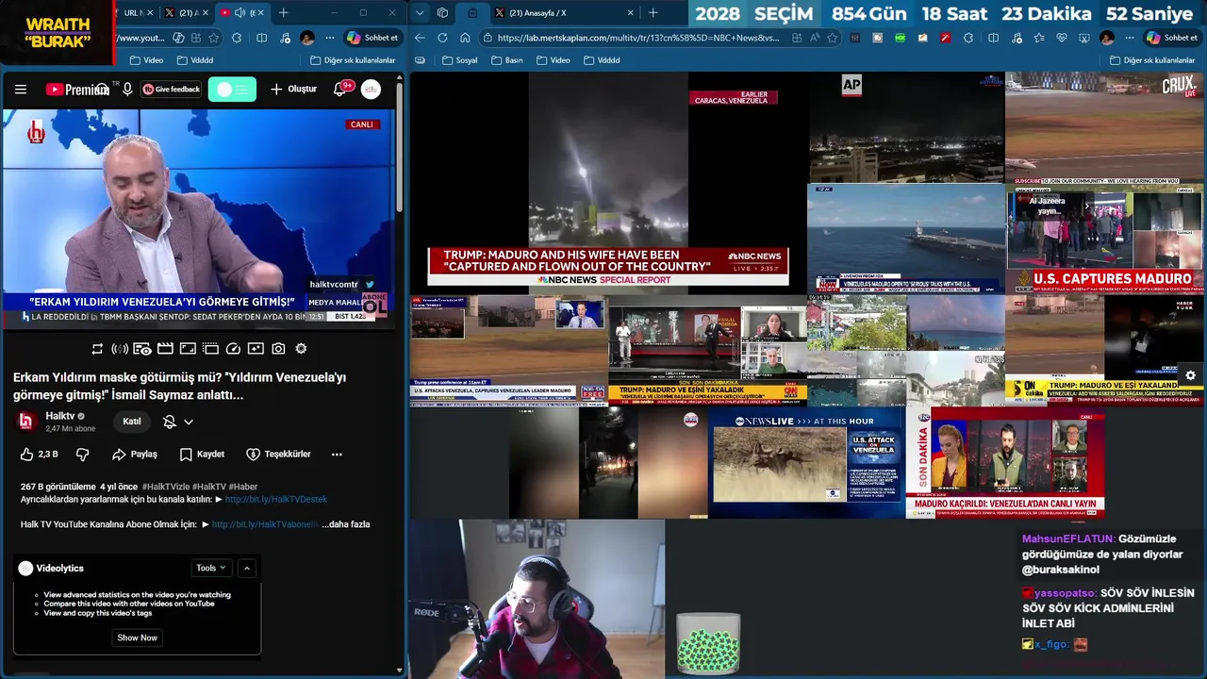
Task: Expand description with ...daha fazla
Action: click(346, 524)
